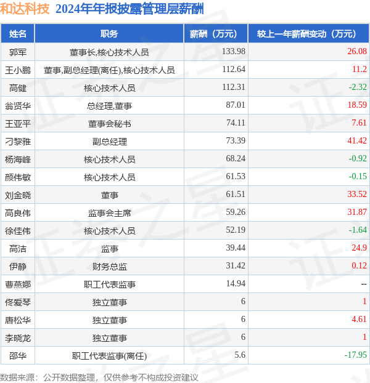Click the change value -0.15

point(358,176)
